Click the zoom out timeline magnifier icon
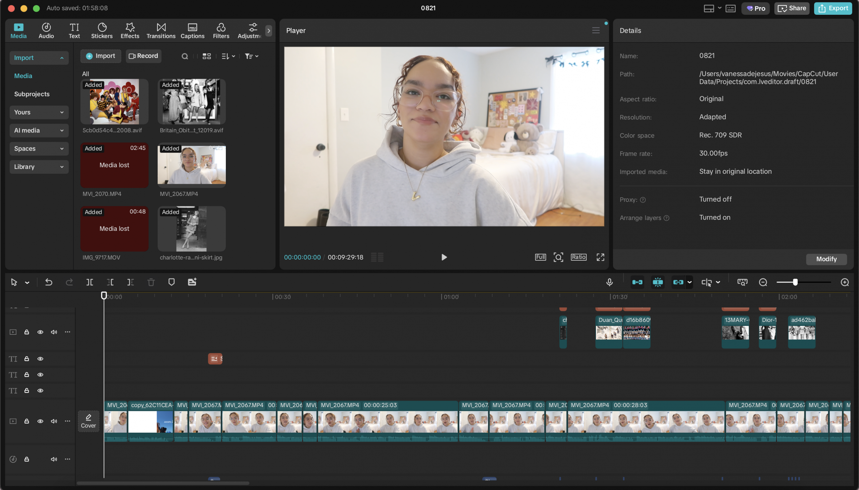The width and height of the screenshot is (859, 490). (x=763, y=282)
